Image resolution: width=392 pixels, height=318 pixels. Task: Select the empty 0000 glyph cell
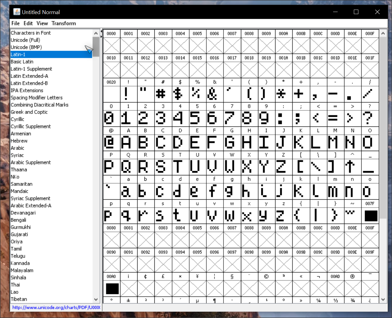point(111,46)
